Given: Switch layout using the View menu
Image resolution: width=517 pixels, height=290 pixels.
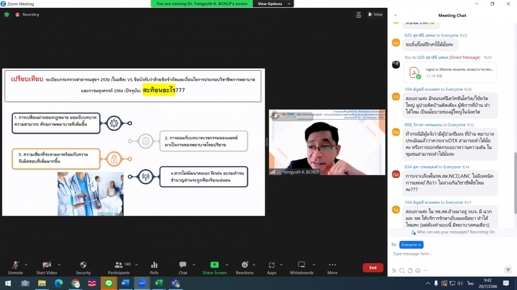Looking at the screenshot, I should coord(375,14).
